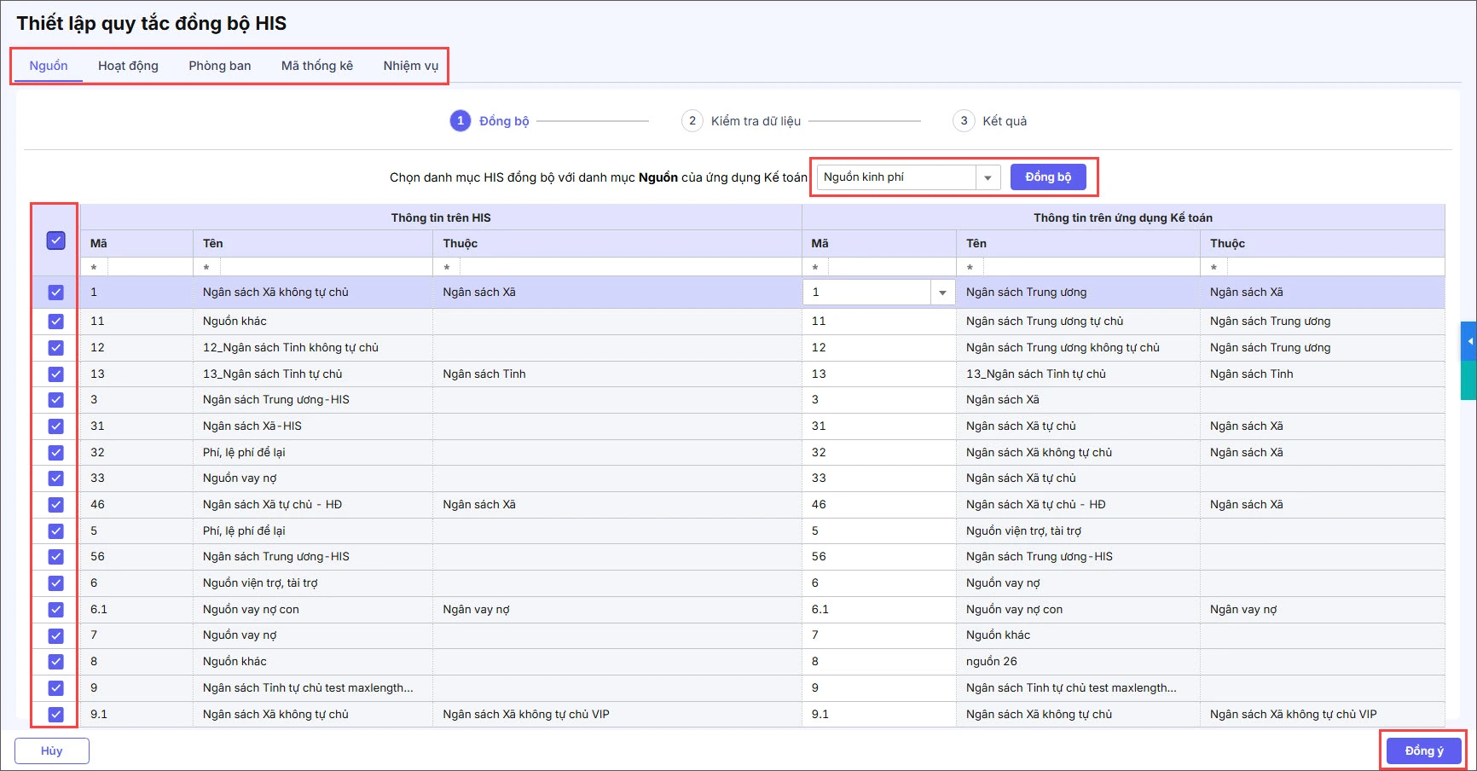Expand the accounting code dropdown in row 1

click(942, 293)
